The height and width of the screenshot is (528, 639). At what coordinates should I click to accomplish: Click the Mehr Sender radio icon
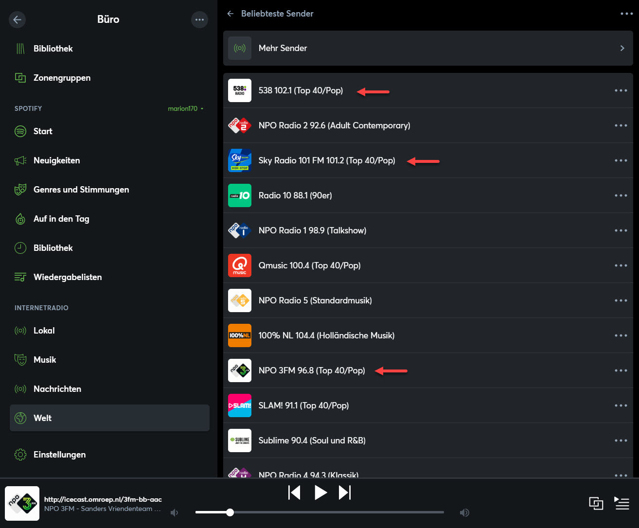pos(240,48)
